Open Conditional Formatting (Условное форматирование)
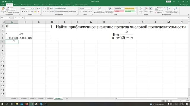The height and width of the screenshot is (106, 190). click(99, 10)
